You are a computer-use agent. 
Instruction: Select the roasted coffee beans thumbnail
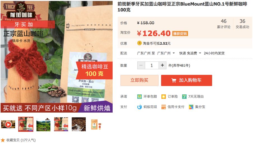tap(79, 124)
